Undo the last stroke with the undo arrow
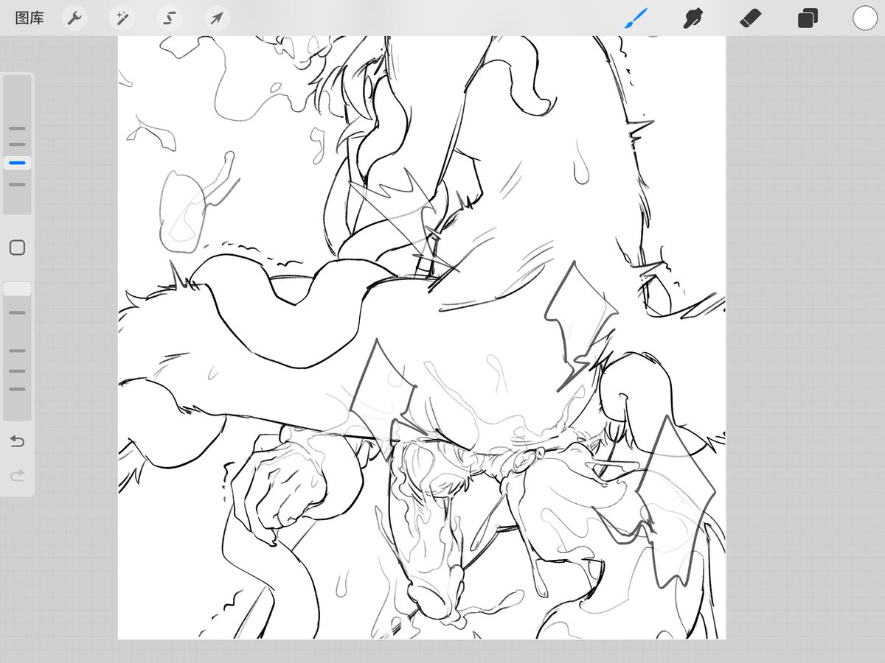This screenshot has height=663, width=885. (17, 441)
